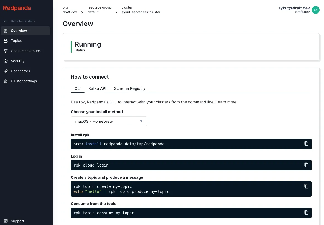Screen dimensions: 324x225
Task: Click the Overview grid icon in sidebar
Action: [x=6, y=31]
